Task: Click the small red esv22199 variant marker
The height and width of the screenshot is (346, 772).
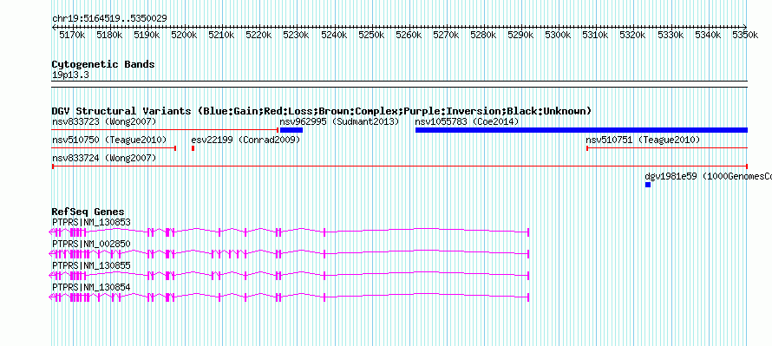Action: tap(193, 148)
